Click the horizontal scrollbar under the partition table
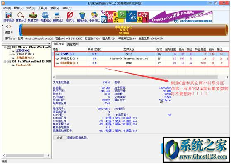231x164 pixels. pyautogui.click(x=137, y=77)
